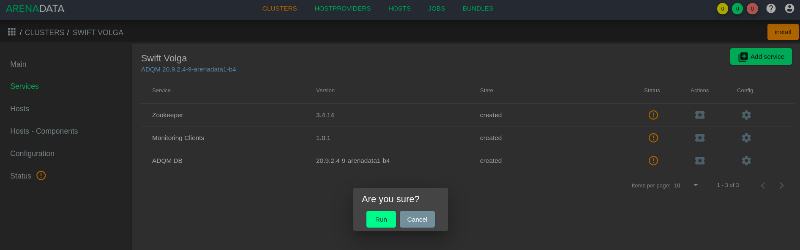
Task: Click the Monitoring Clients service name
Action: [x=178, y=138]
